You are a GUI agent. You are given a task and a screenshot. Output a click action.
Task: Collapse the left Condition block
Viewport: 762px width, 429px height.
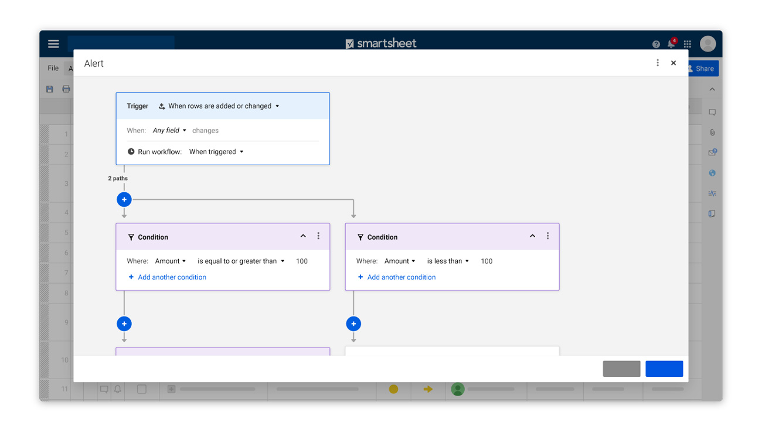coord(303,236)
